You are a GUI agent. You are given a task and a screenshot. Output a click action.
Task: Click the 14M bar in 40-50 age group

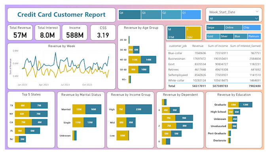pyautogui.click(x=148, y=60)
